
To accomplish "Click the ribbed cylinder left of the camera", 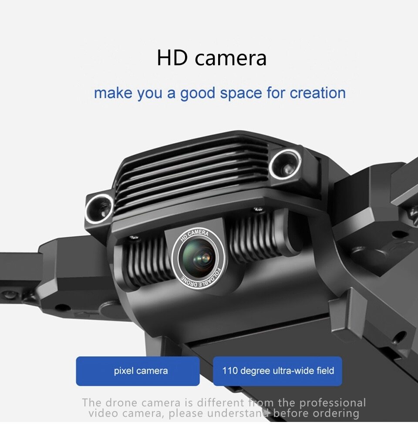I will coord(144,263).
